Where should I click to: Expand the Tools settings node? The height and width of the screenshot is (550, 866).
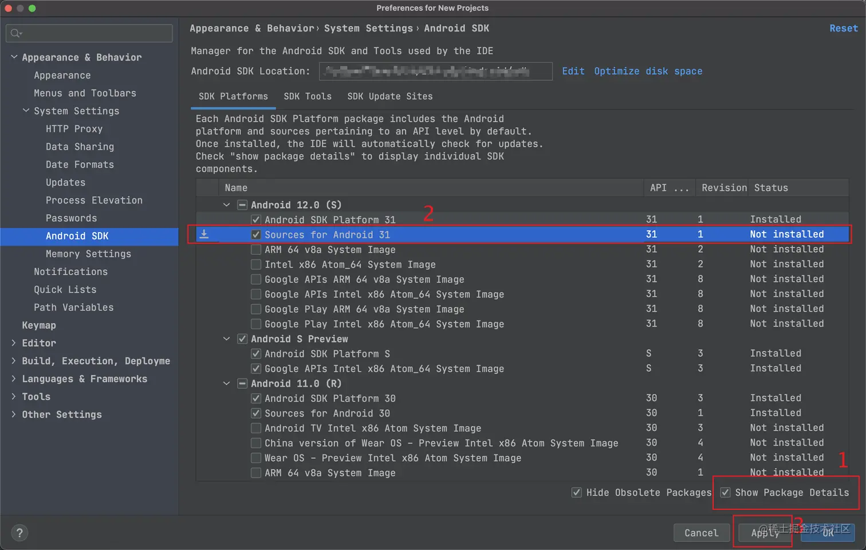pos(14,396)
